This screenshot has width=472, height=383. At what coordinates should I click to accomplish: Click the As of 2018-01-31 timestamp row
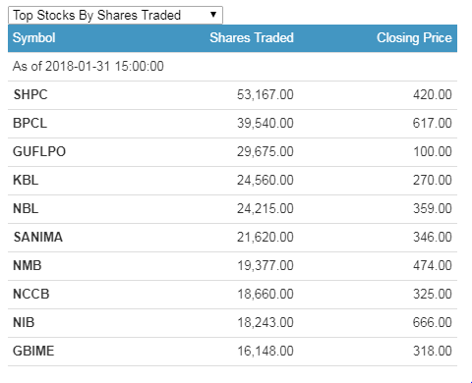(x=232, y=67)
